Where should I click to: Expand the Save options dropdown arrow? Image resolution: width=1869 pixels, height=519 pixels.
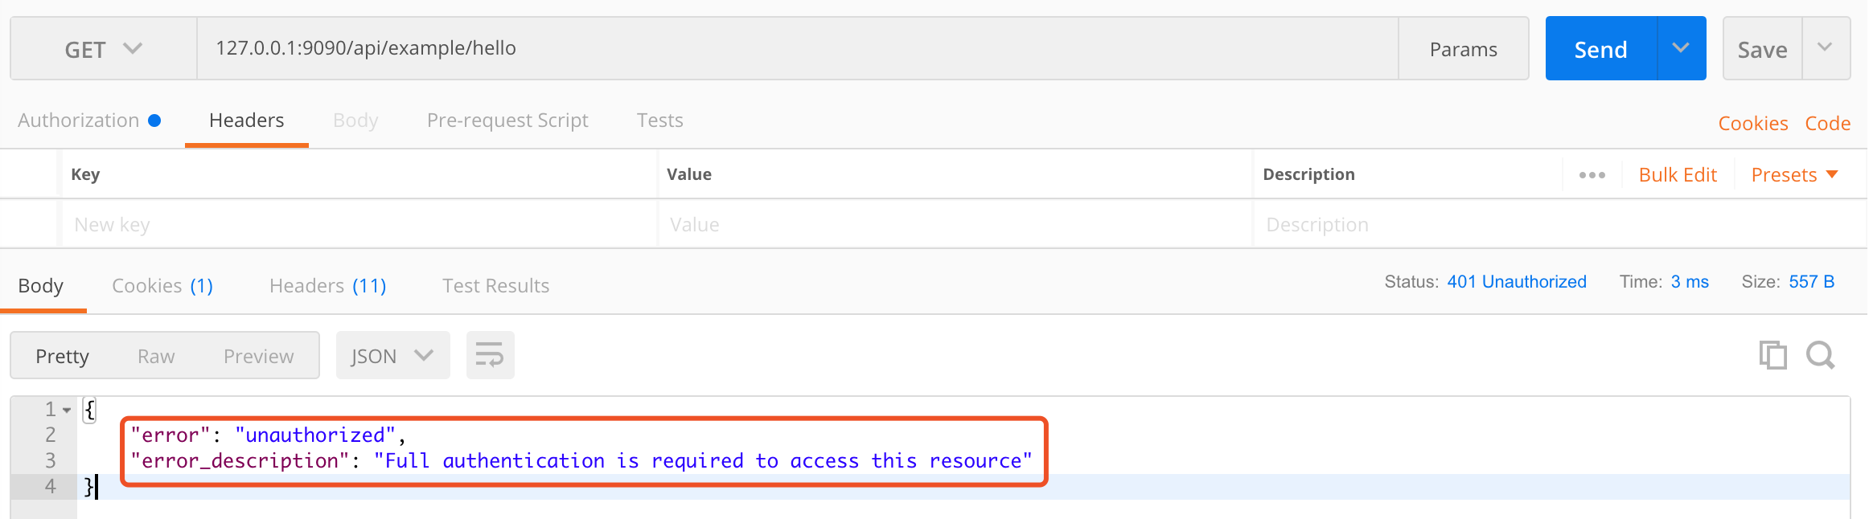click(x=1825, y=48)
